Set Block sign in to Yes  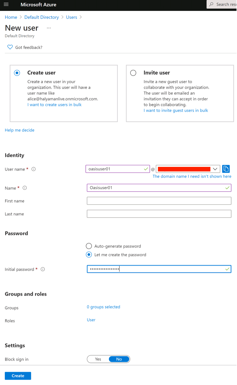click(x=98, y=359)
